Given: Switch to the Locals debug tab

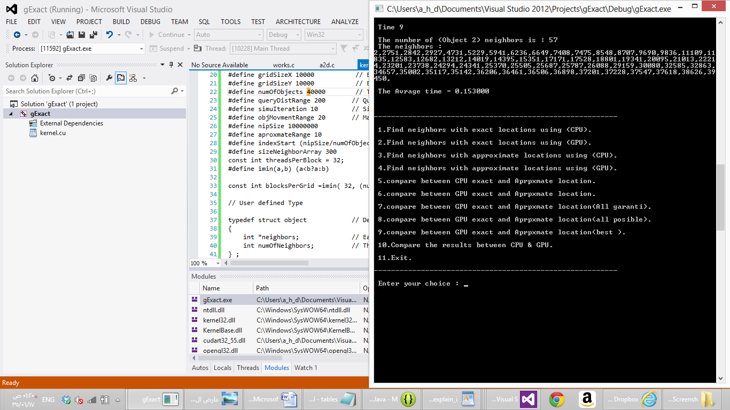Looking at the screenshot, I should pyautogui.click(x=223, y=368).
